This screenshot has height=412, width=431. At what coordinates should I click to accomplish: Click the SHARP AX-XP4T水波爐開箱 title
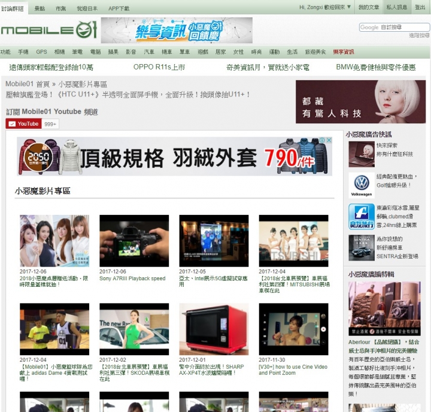pyautogui.click(x=211, y=370)
